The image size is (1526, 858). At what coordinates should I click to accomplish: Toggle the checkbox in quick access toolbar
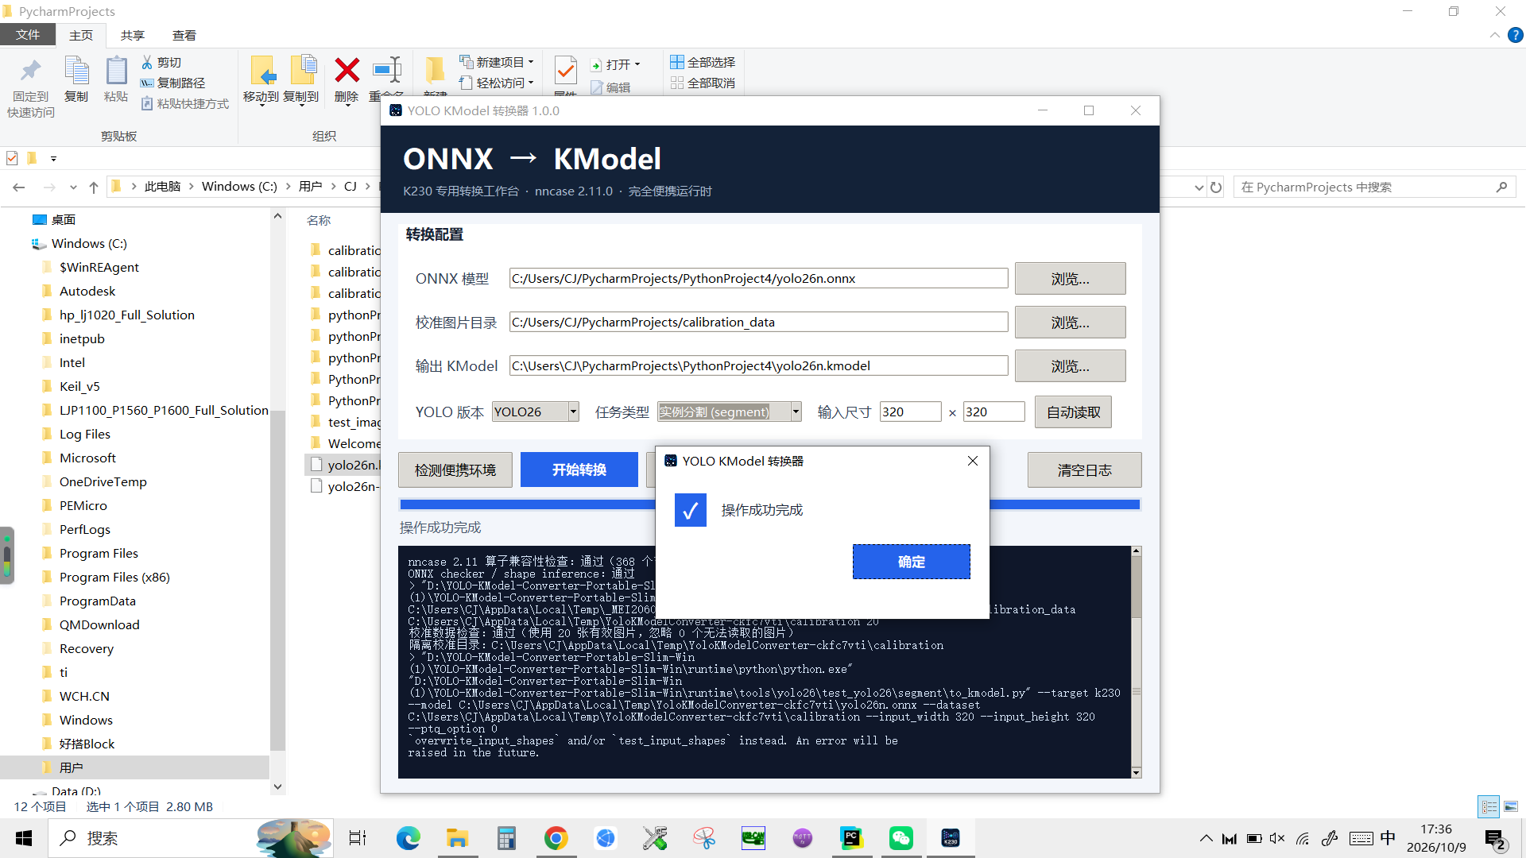point(12,158)
